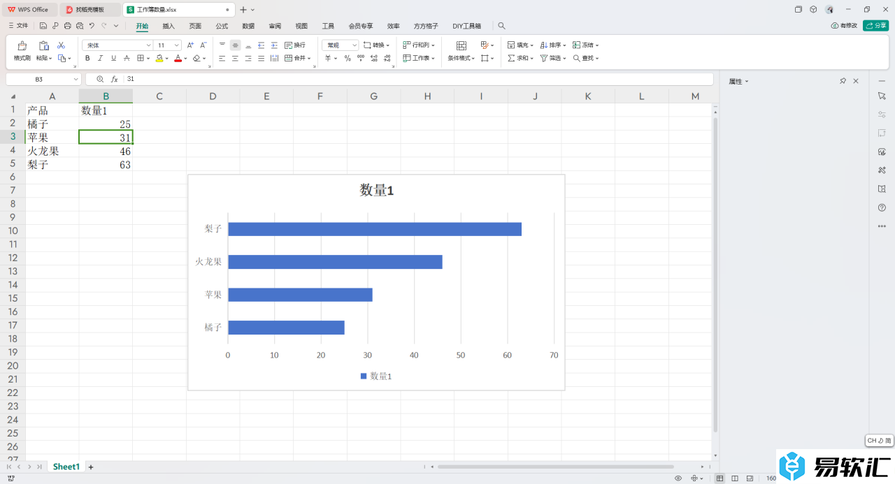
Task: Click the tools wrench icon in right sidebar
Action: [x=882, y=170]
